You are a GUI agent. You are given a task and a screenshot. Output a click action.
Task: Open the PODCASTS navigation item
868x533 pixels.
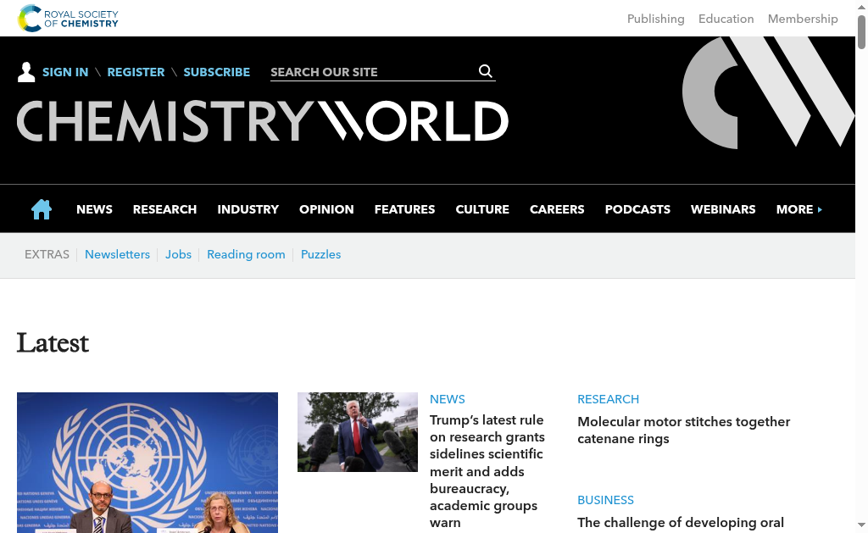637,209
